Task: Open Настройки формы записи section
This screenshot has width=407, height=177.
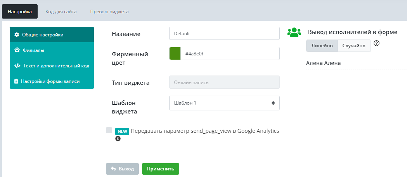Action: point(52,81)
